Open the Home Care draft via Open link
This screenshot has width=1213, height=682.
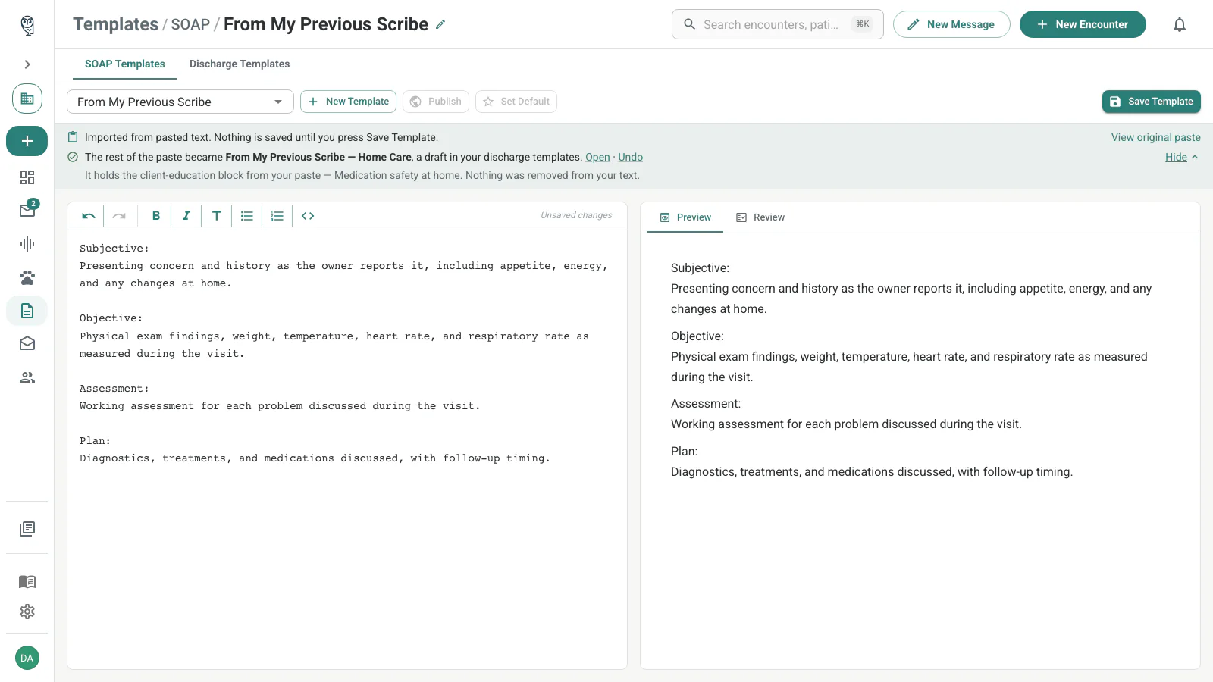click(x=597, y=157)
